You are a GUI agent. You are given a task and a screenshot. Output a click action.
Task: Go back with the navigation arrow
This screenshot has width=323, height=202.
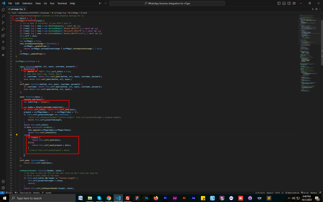[100, 3]
